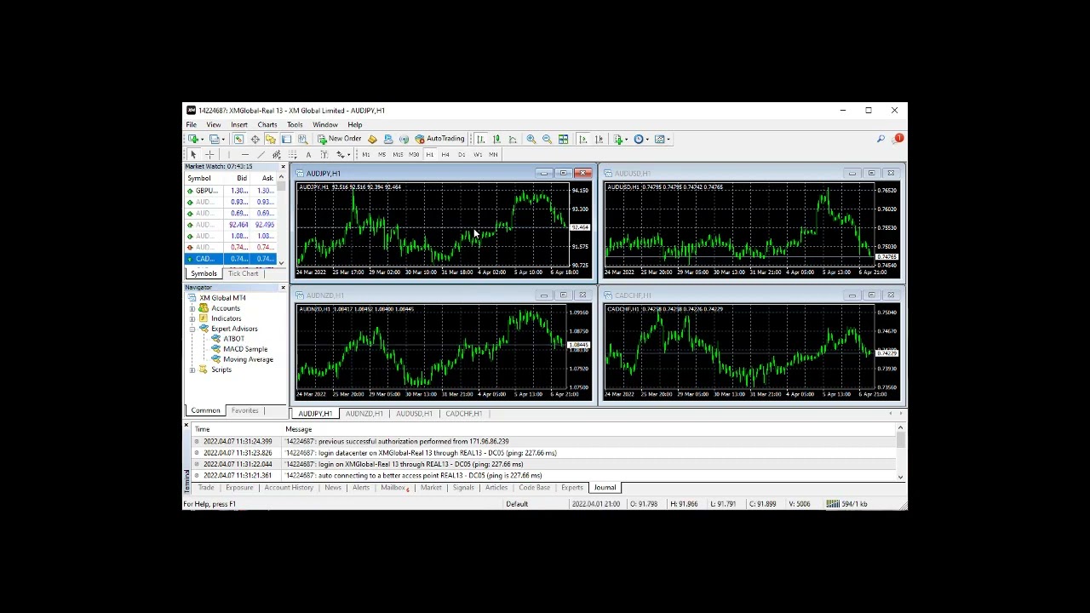The width and height of the screenshot is (1090, 613).
Task: Switch to the AUDNZD,H1 chart tab
Action: (x=364, y=414)
